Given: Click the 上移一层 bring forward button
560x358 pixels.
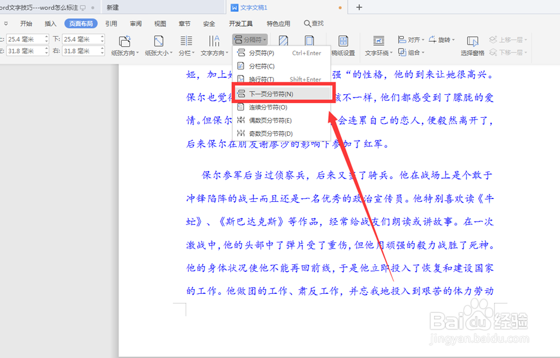Looking at the screenshot, I should [x=508, y=39].
